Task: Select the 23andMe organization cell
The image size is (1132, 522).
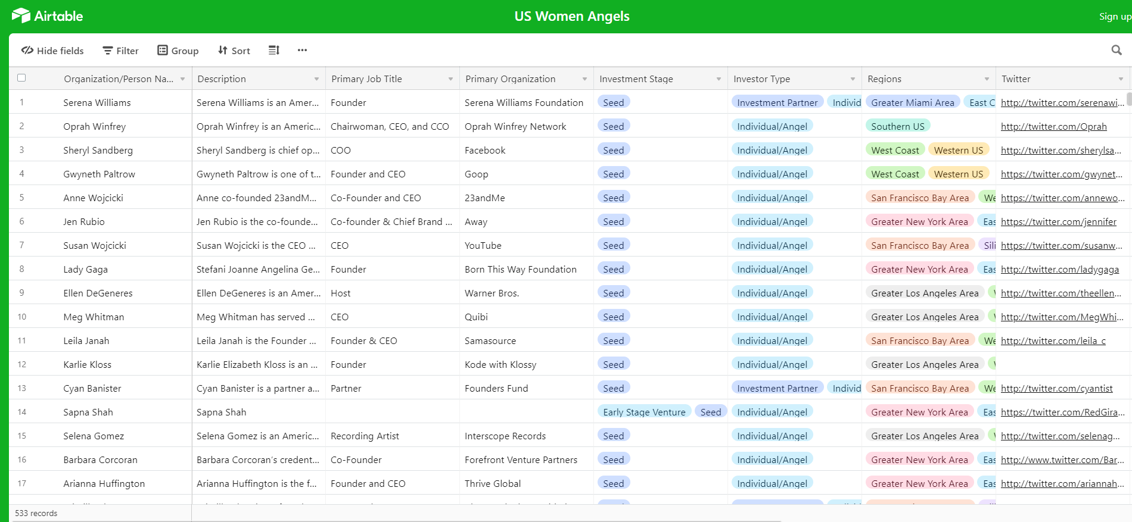Action: (x=527, y=198)
